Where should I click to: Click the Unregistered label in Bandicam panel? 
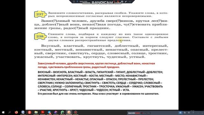coord(146,113)
